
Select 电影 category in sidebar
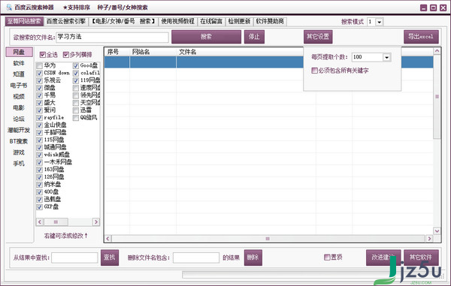(x=19, y=107)
